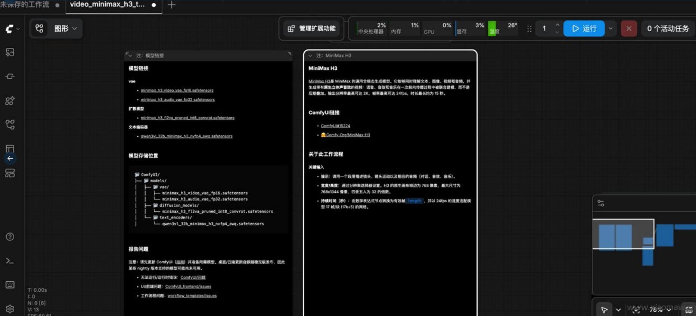Click the blue back arrow button
This screenshot has height=316, width=696.
coord(10,158)
